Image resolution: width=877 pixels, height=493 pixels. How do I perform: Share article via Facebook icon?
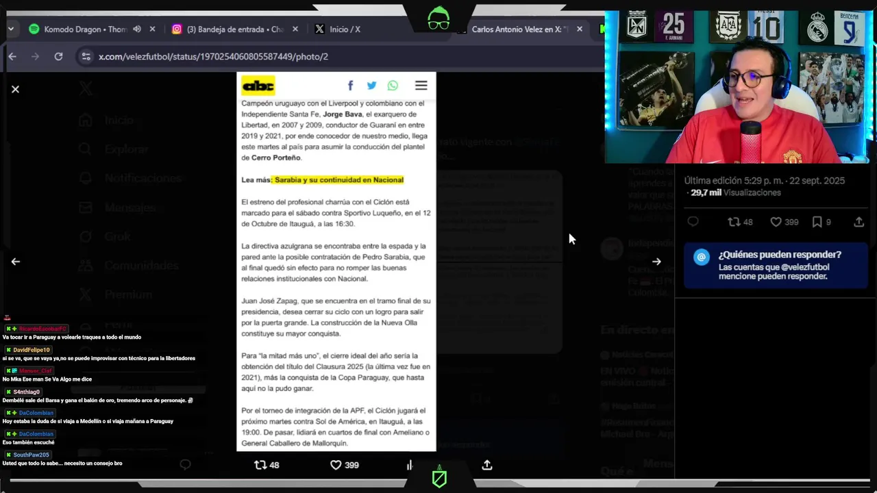coord(350,86)
